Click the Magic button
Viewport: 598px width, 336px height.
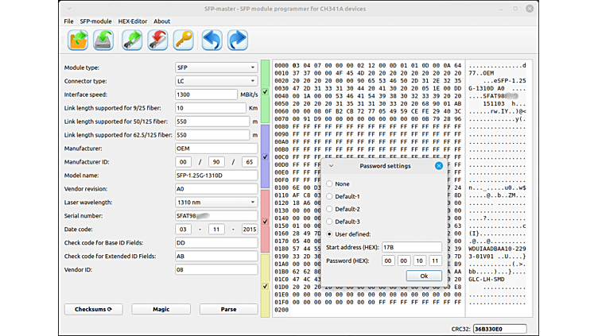coord(161,309)
